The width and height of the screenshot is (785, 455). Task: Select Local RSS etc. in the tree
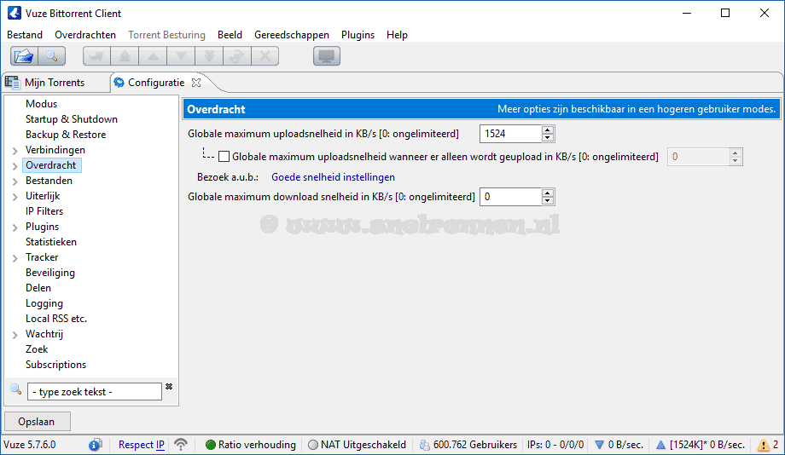tap(56, 319)
